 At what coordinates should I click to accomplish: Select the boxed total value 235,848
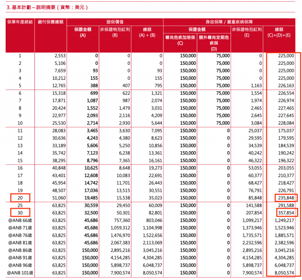point(286,198)
